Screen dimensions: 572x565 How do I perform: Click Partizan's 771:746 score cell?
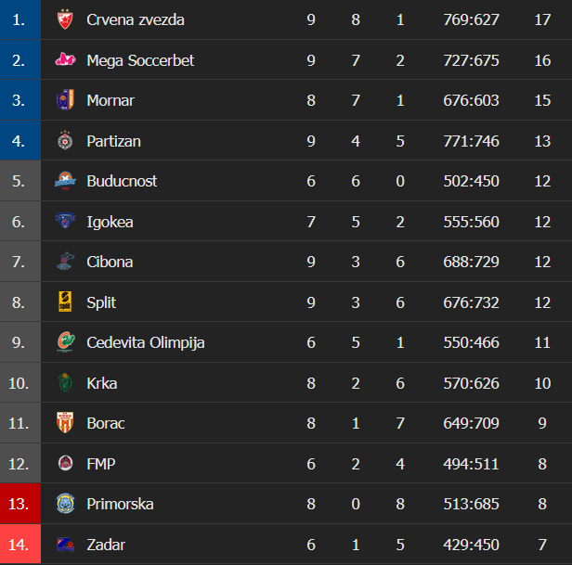point(472,141)
